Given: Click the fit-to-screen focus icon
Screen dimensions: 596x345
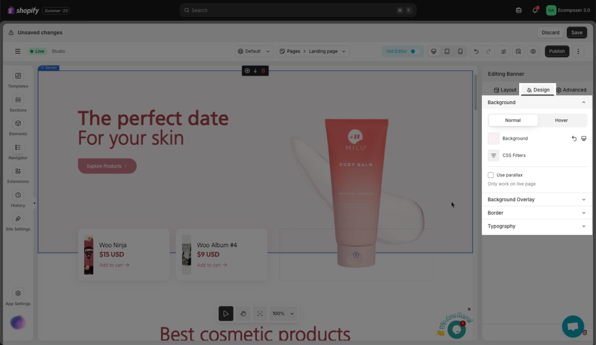Looking at the screenshot, I should pos(260,314).
